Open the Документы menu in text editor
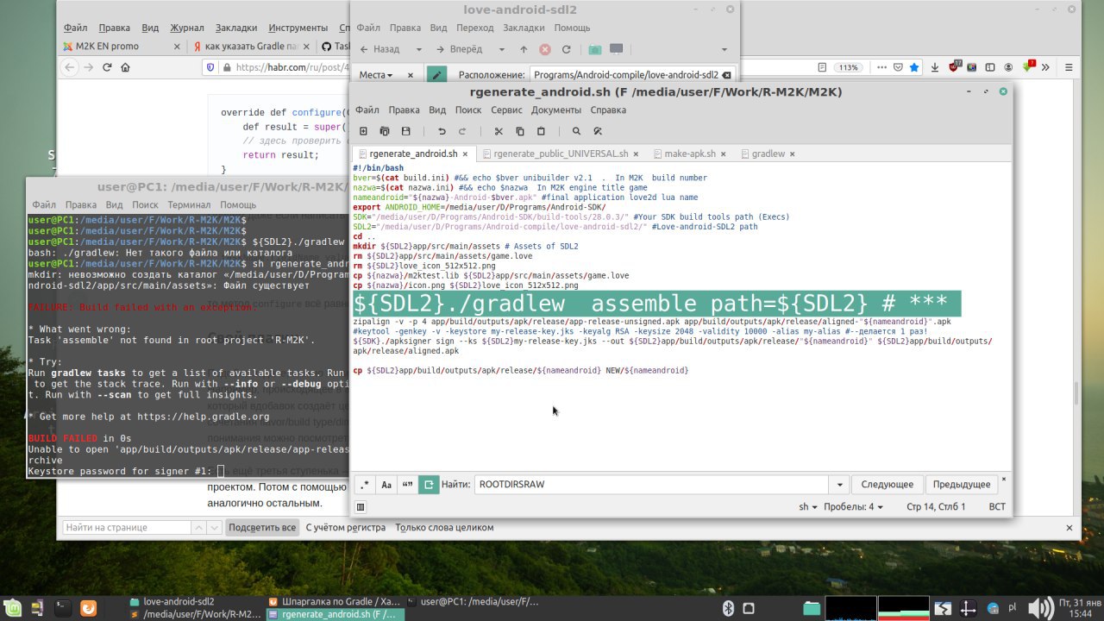 point(555,110)
